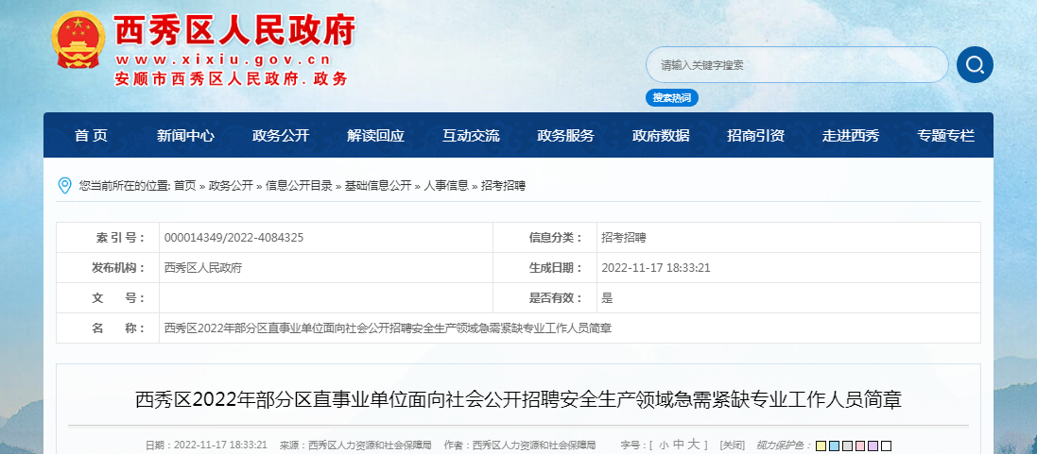Open the 政务公开 navigation tab
1037x454 pixels.
click(x=281, y=135)
